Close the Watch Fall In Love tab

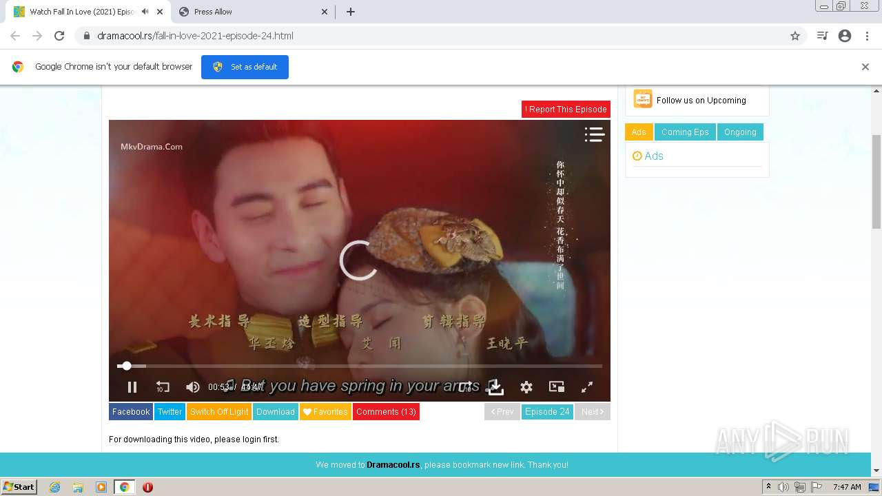pos(160,12)
